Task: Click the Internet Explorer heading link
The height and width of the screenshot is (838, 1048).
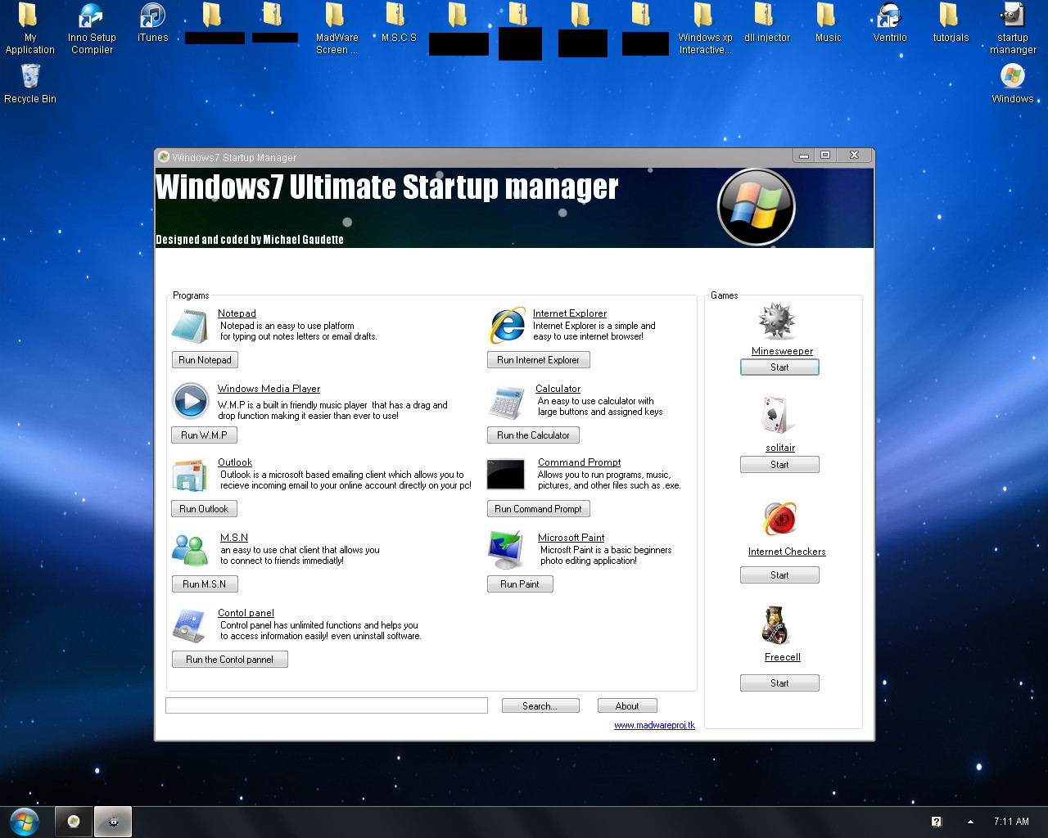Action: 570,313
